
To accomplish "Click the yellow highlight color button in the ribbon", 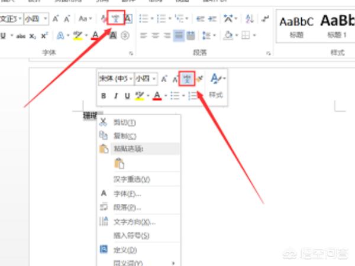I will (76, 36).
